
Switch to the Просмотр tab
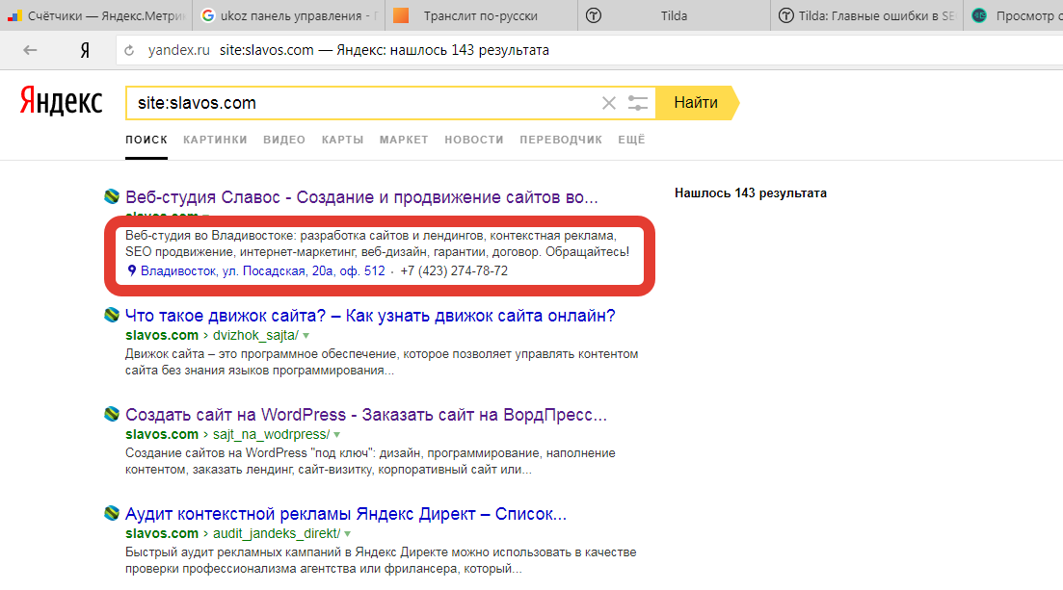(1014, 15)
